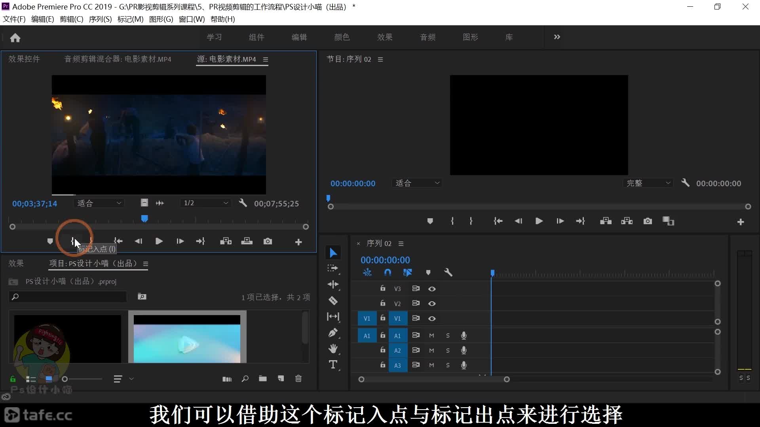Viewport: 760px width, 427px height.
Task: Open 文件(F) menu
Action: point(14,19)
